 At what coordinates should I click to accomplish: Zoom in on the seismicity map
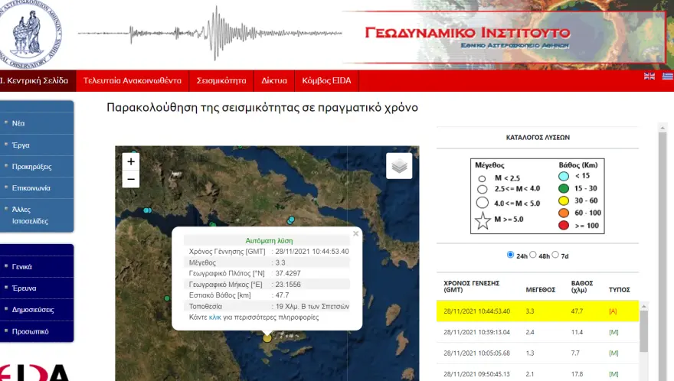tap(131, 161)
